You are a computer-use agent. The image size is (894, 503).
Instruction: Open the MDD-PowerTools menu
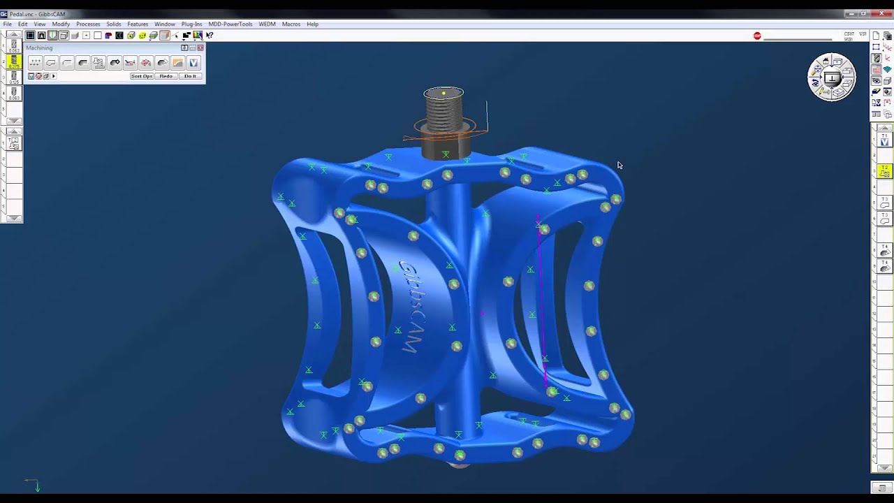click(230, 24)
